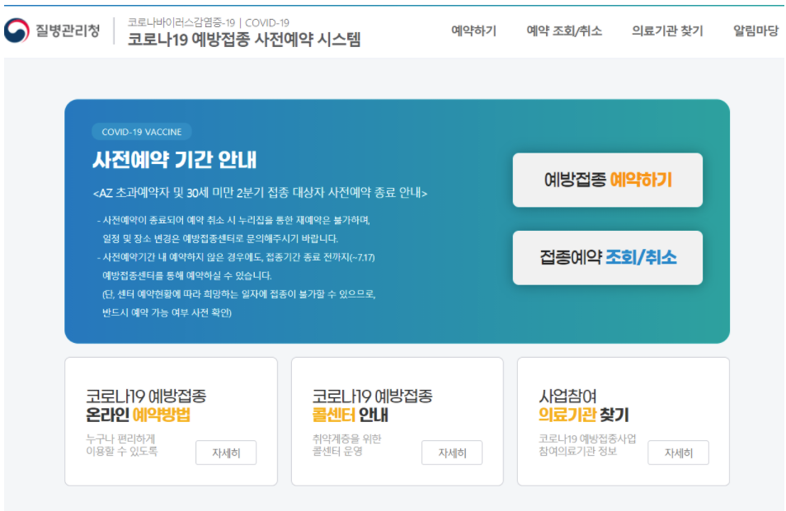Screen dimensions: 786x511
Task: Click the 질병관리청 logo icon
Action: point(16,30)
